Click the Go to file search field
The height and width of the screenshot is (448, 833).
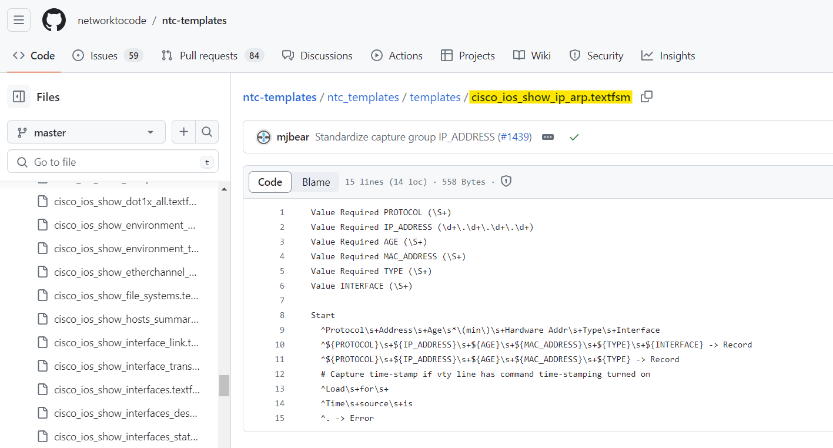[113, 161]
